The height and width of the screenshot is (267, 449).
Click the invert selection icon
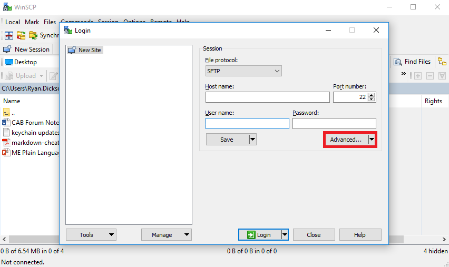click(442, 76)
